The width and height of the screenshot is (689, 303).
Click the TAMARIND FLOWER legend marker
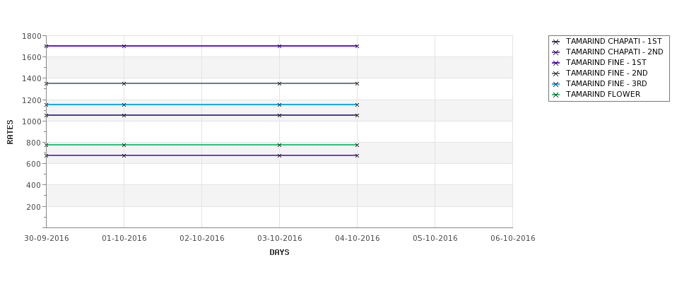coord(556,95)
